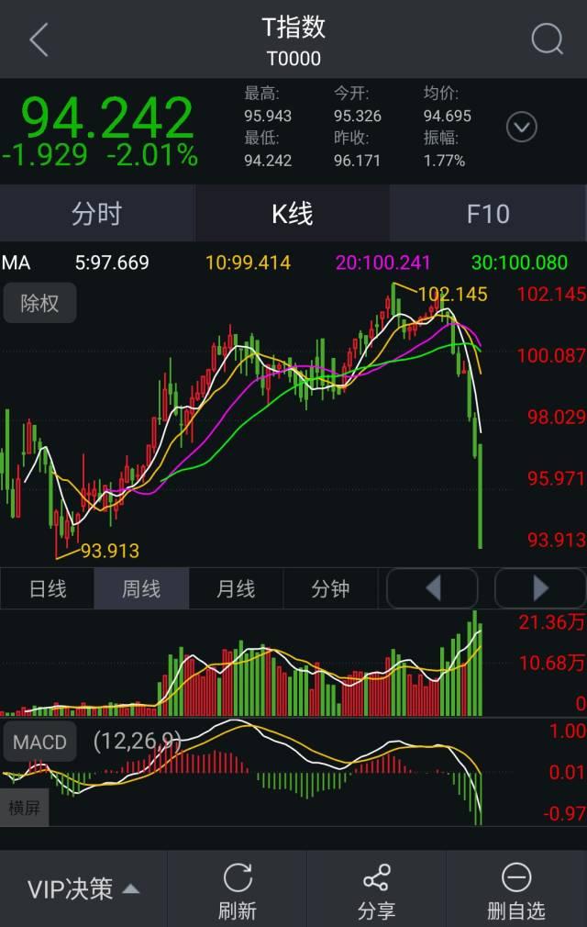Tap the MA 30:100.080 value
The height and width of the screenshot is (927, 587).
pos(520,262)
